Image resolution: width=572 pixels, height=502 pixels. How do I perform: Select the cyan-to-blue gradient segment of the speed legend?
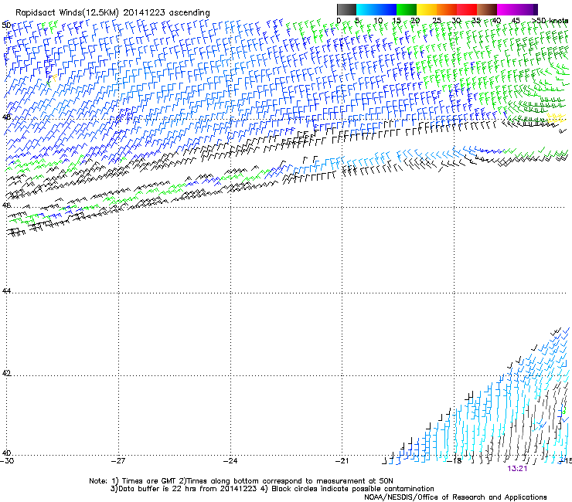pyautogui.click(x=376, y=9)
